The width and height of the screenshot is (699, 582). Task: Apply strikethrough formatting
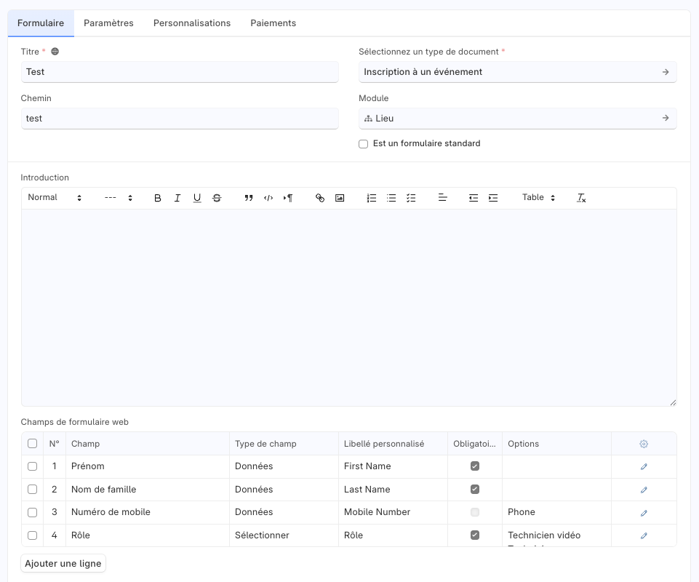(x=216, y=198)
